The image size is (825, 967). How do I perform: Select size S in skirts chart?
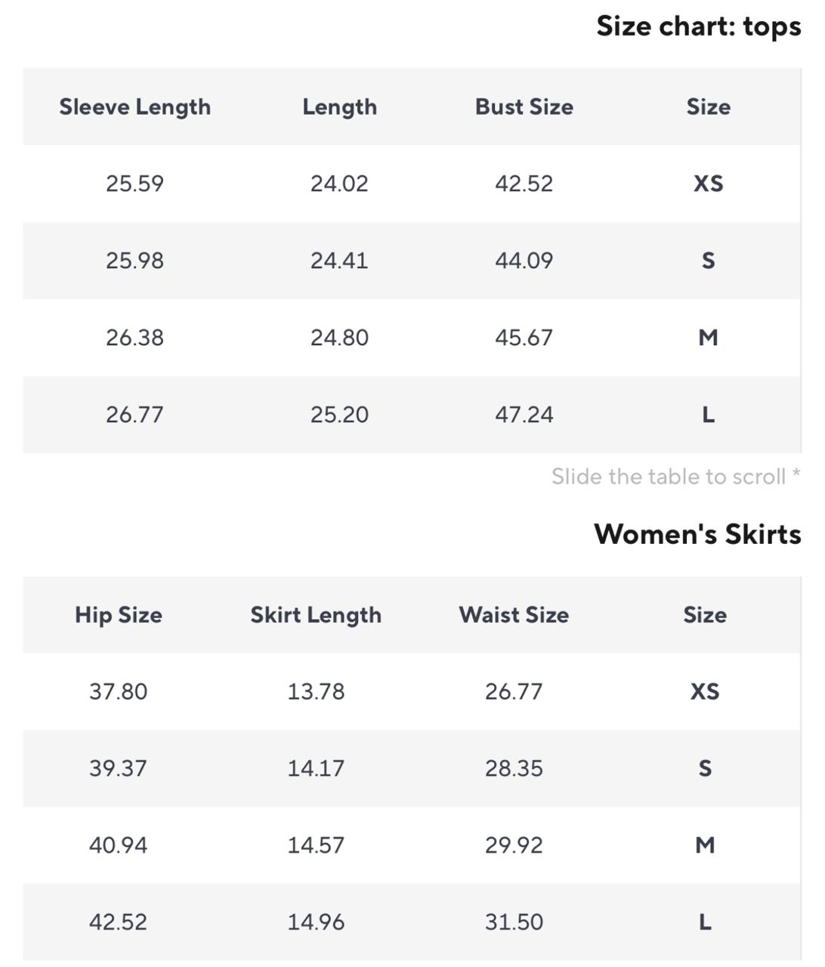[x=705, y=768]
